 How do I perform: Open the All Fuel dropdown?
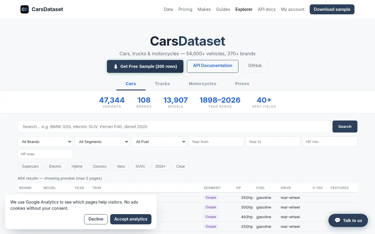click(159, 142)
